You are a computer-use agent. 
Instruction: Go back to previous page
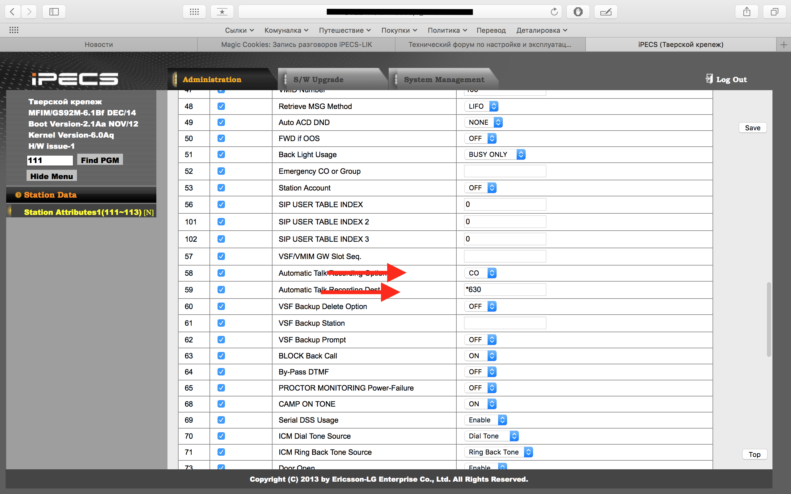coord(12,12)
